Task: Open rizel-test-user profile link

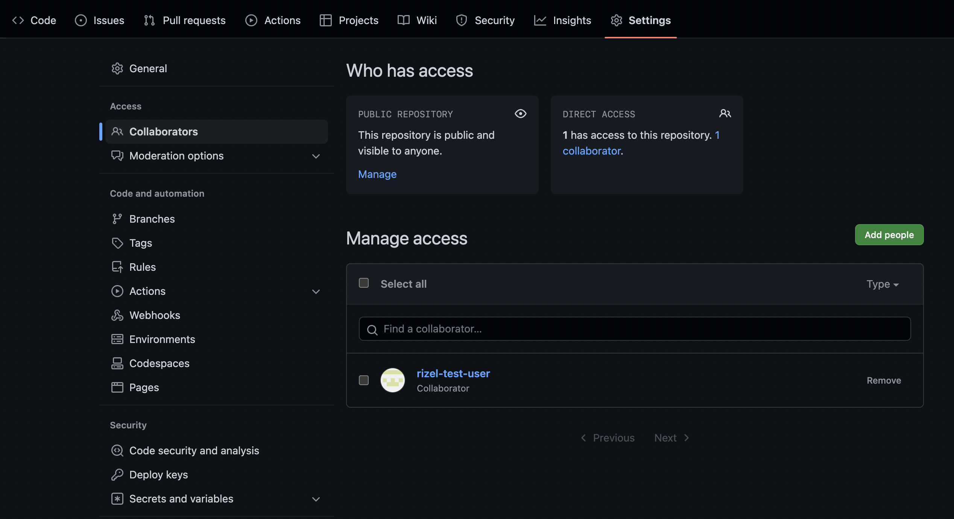Action: click(453, 373)
